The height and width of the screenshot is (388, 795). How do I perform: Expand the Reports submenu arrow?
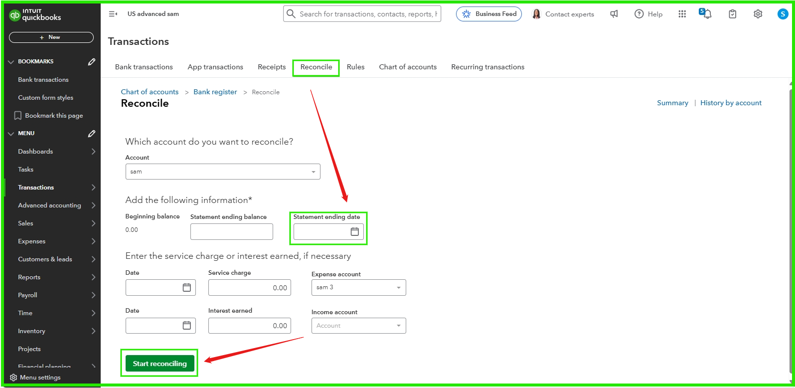(93, 277)
